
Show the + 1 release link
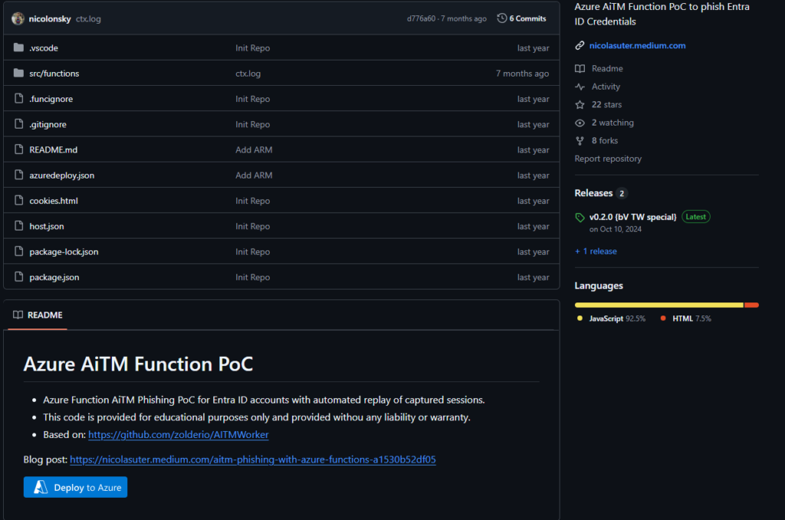coord(596,251)
